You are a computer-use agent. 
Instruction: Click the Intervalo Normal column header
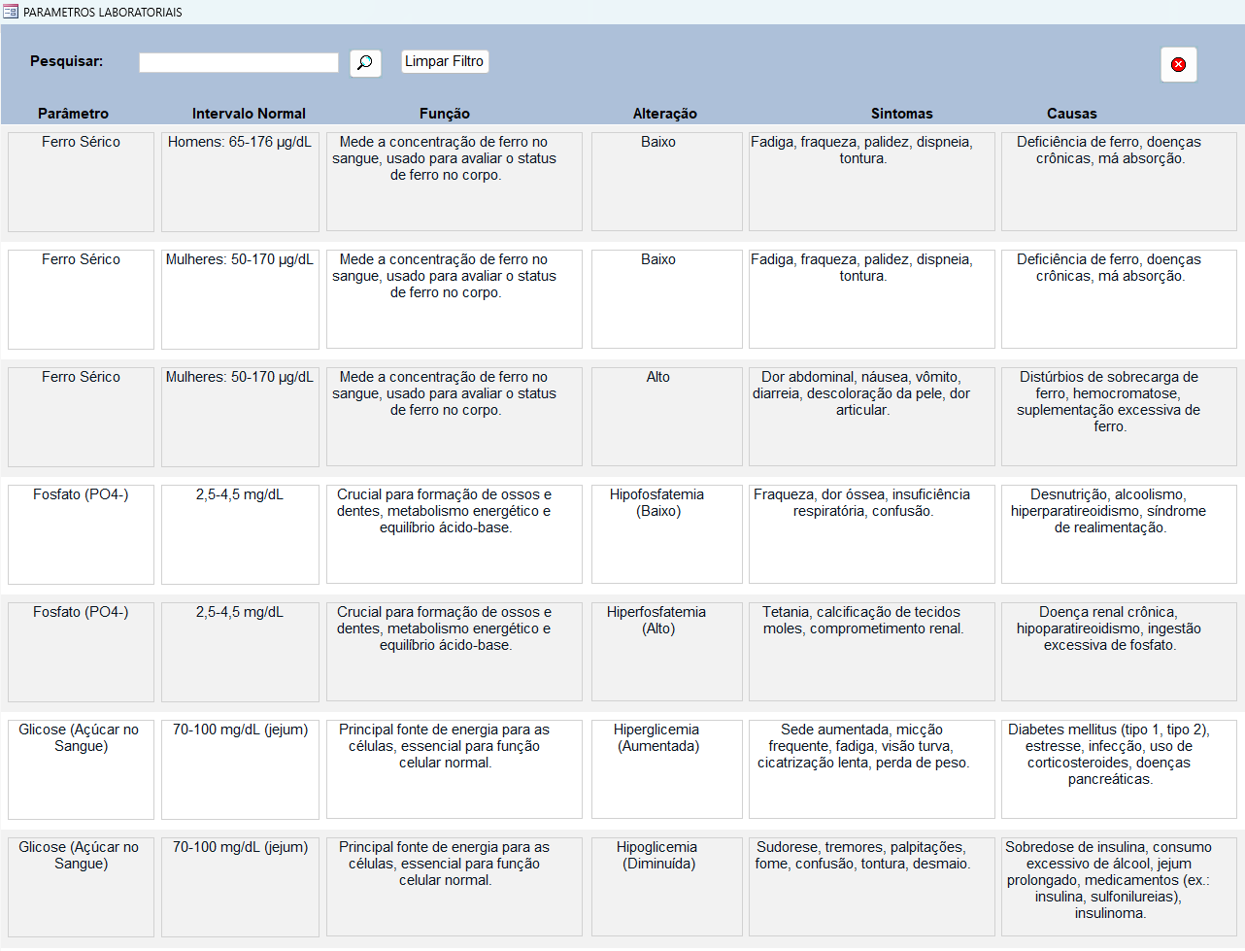[x=249, y=114]
